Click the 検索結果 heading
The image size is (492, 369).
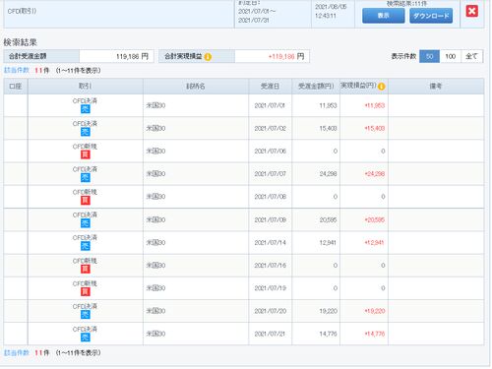21,42
